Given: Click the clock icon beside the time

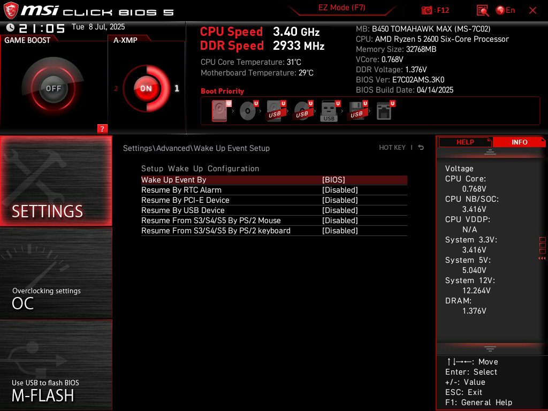Looking at the screenshot, I should coord(11,28).
